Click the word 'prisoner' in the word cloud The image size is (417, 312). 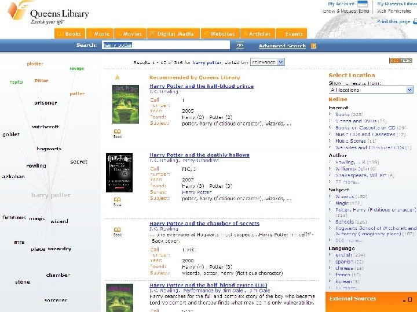tap(46, 103)
